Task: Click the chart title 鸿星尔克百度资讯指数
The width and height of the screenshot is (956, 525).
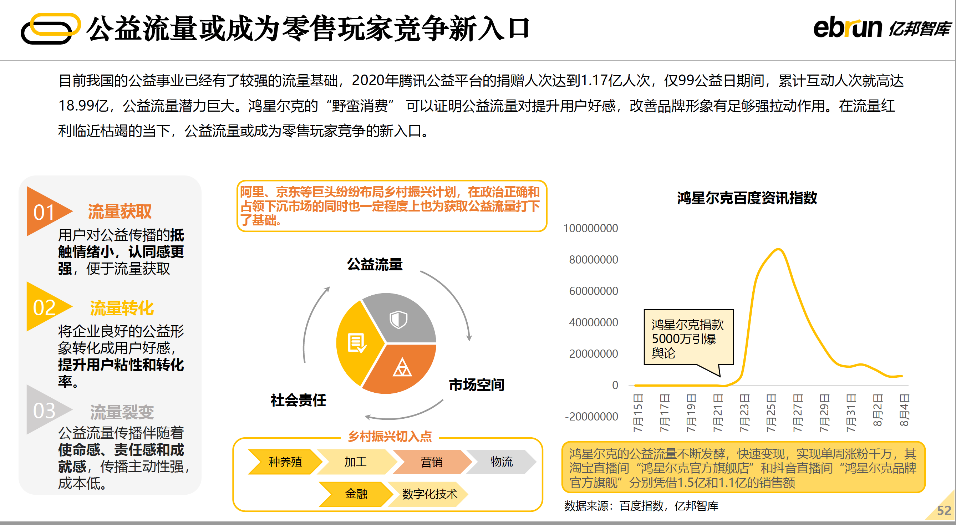Action: pyautogui.click(x=747, y=198)
